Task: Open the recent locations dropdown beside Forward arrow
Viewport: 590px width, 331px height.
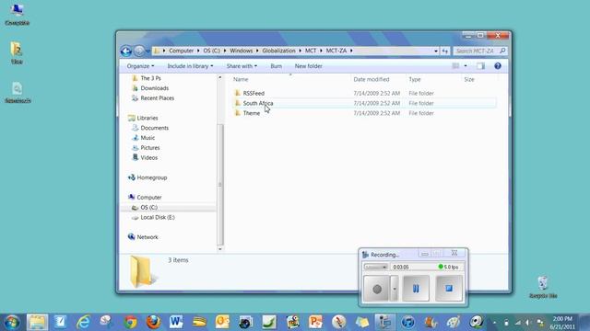Action: click(147, 51)
